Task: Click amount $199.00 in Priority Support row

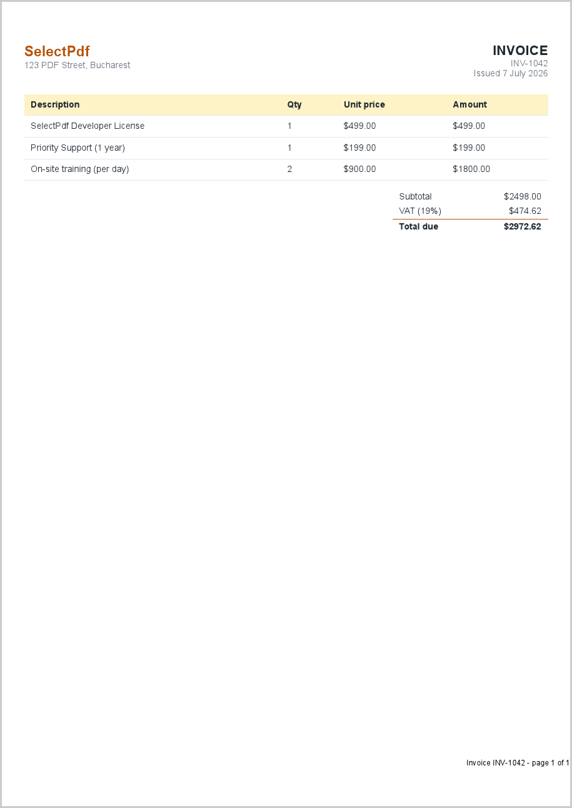Action: click(469, 148)
